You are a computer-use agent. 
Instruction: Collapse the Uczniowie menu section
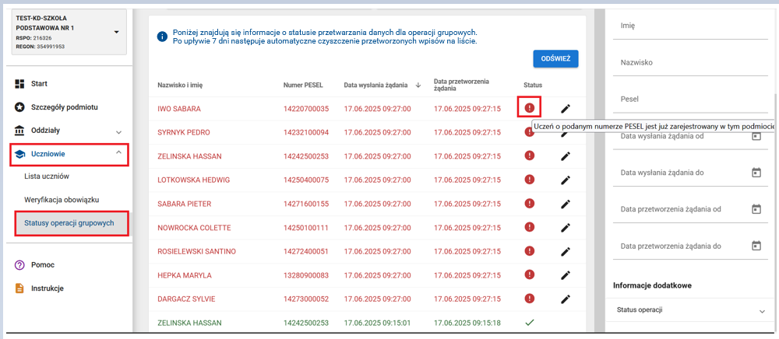tap(118, 153)
